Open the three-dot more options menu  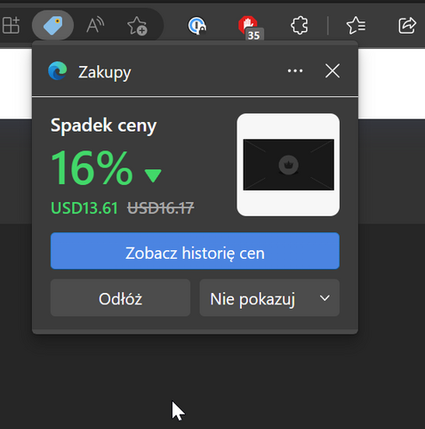coord(295,71)
